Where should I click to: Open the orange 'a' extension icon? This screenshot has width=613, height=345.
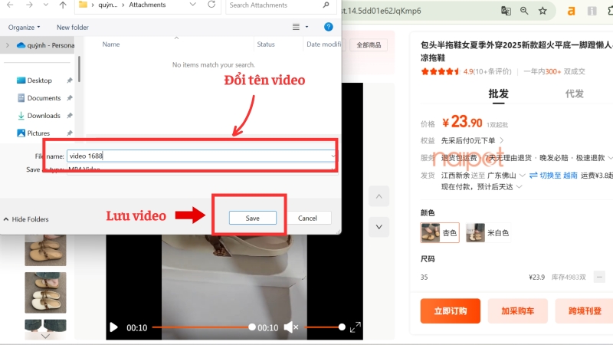pos(571,11)
